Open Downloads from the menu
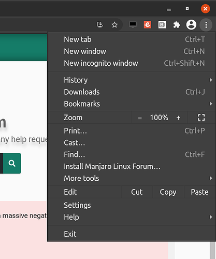The height and width of the screenshot is (259, 216). pos(132,92)
